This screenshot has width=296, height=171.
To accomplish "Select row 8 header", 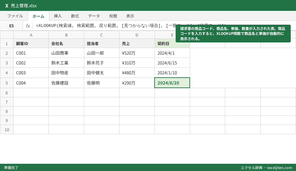I will (x=7, y=111).
